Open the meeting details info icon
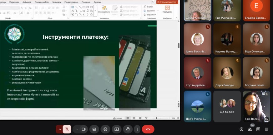Viewport: 273px width, 135px height. click(x=241, y=129)
